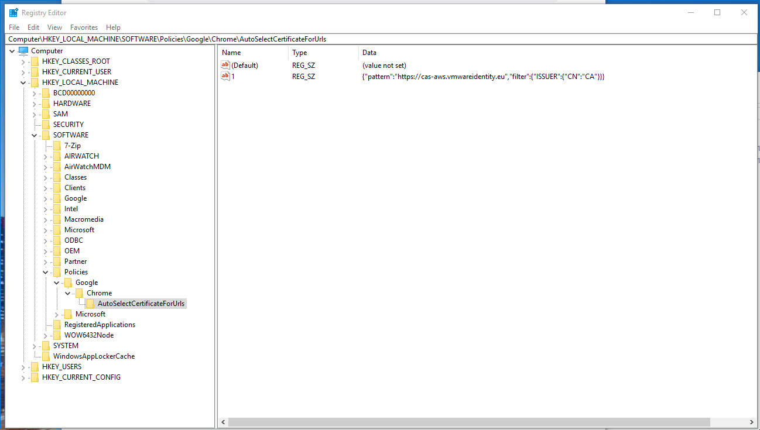Viewport: 760px width, 430px height.
Task: Open the File menu
Action: [x=14, y=27]
